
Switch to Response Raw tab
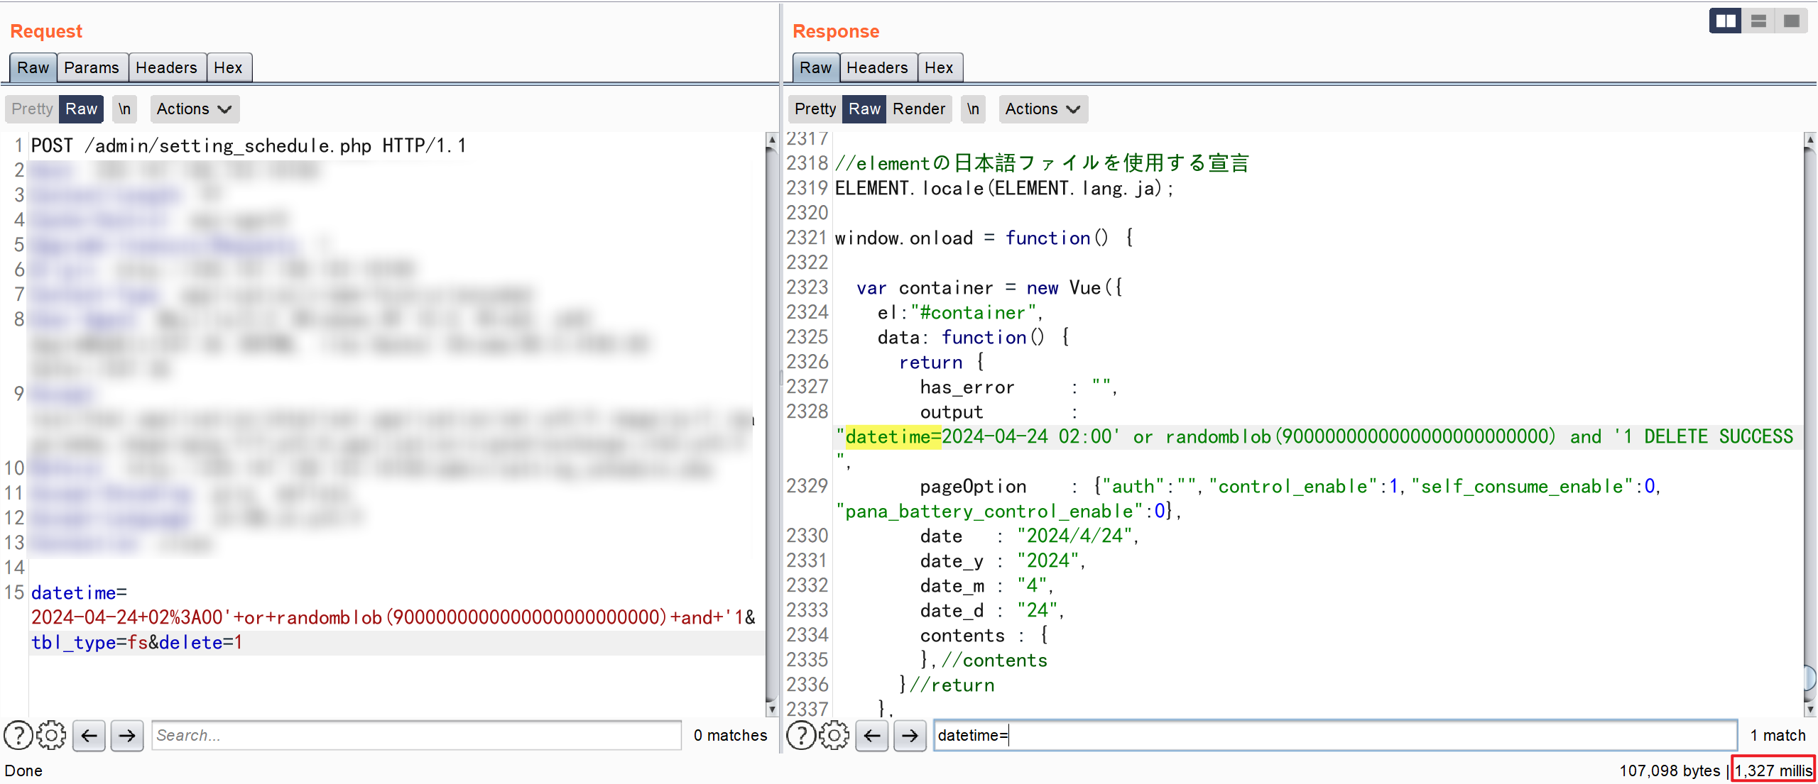point(815,67)
